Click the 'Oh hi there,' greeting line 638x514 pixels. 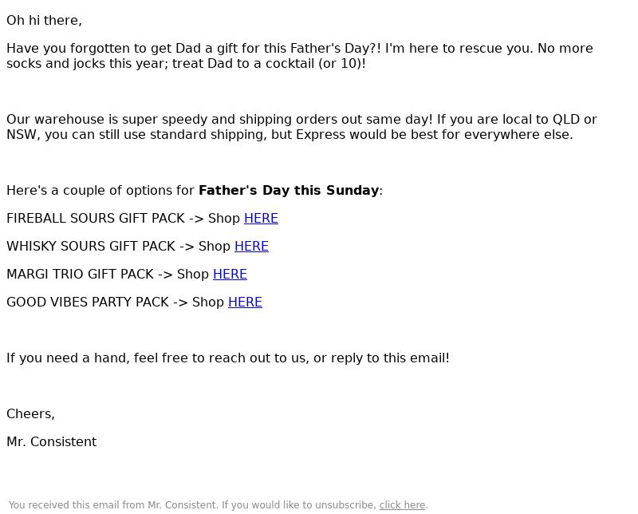coord(44,21)
